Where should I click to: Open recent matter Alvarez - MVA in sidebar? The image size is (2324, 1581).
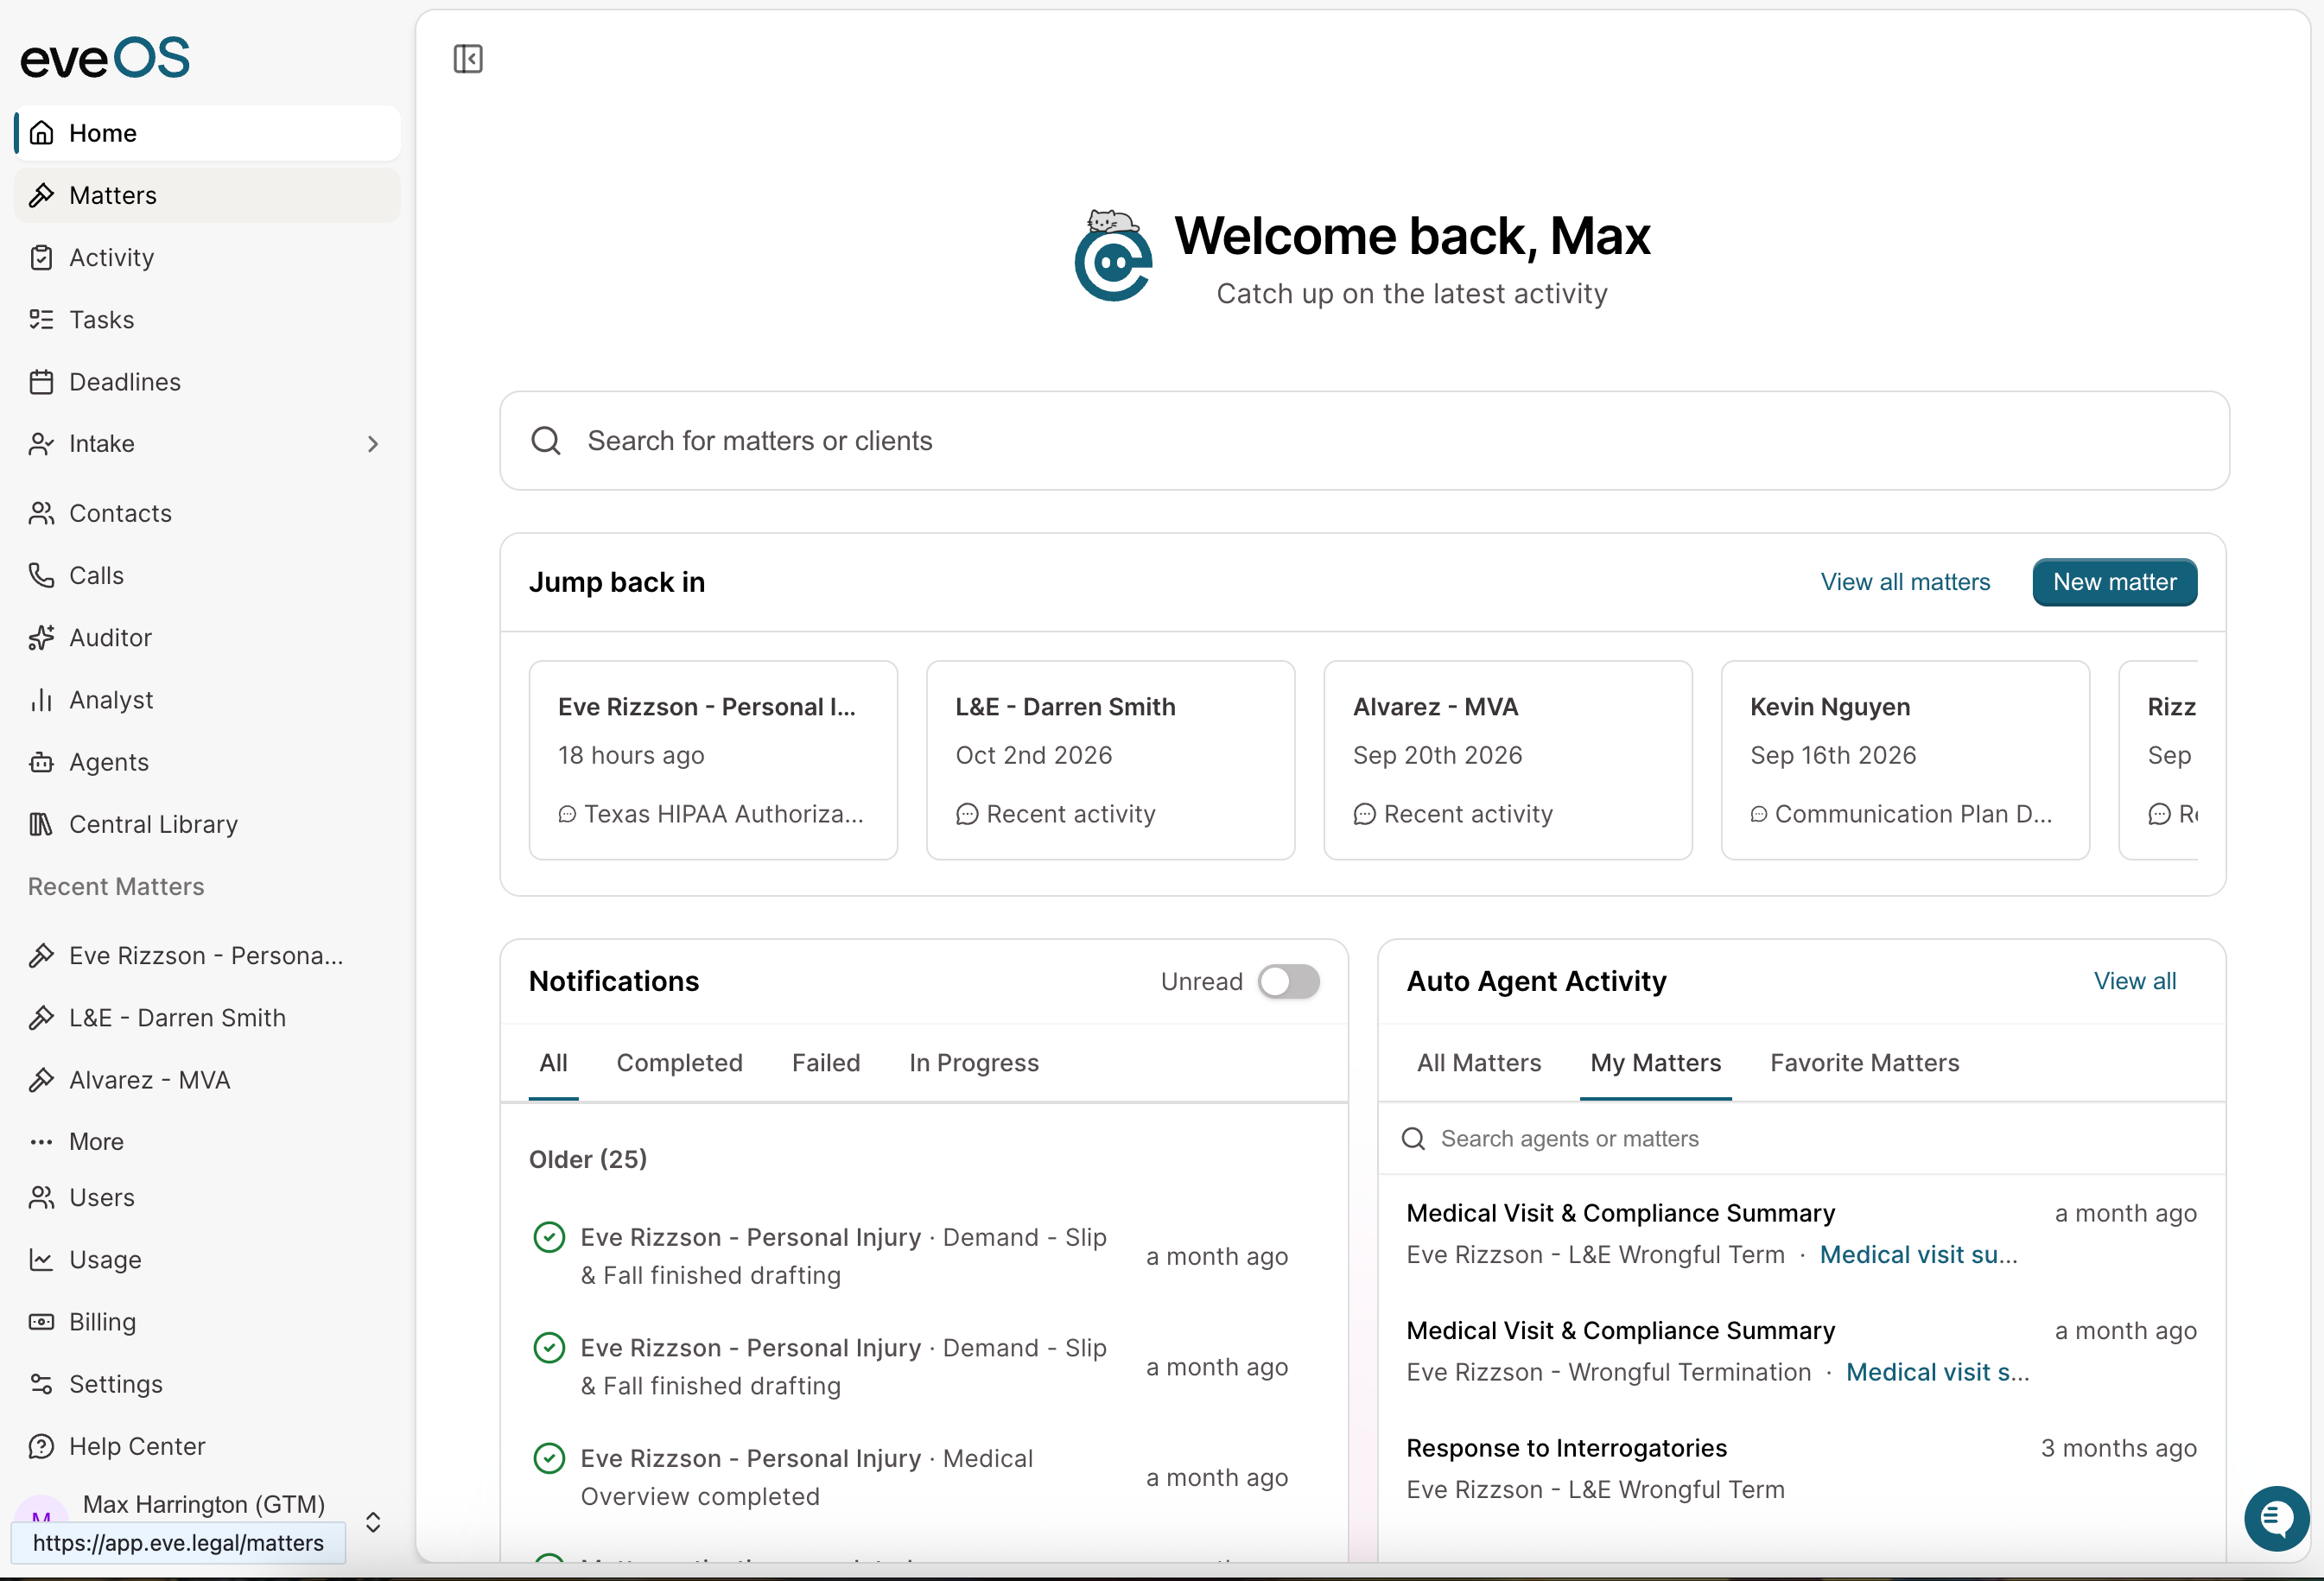207,1079
